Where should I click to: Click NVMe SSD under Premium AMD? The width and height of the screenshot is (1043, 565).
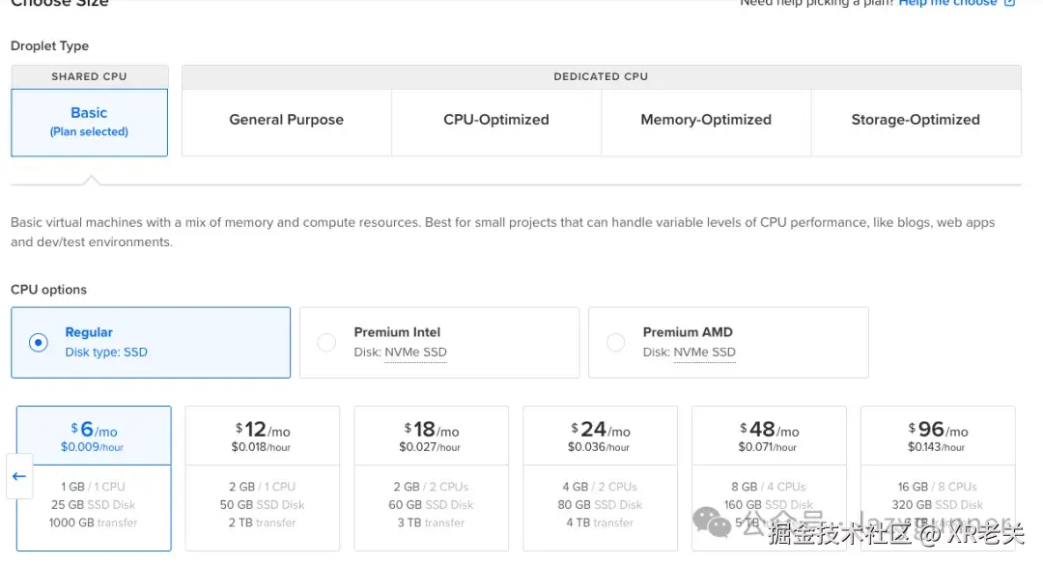coord(704,353)
